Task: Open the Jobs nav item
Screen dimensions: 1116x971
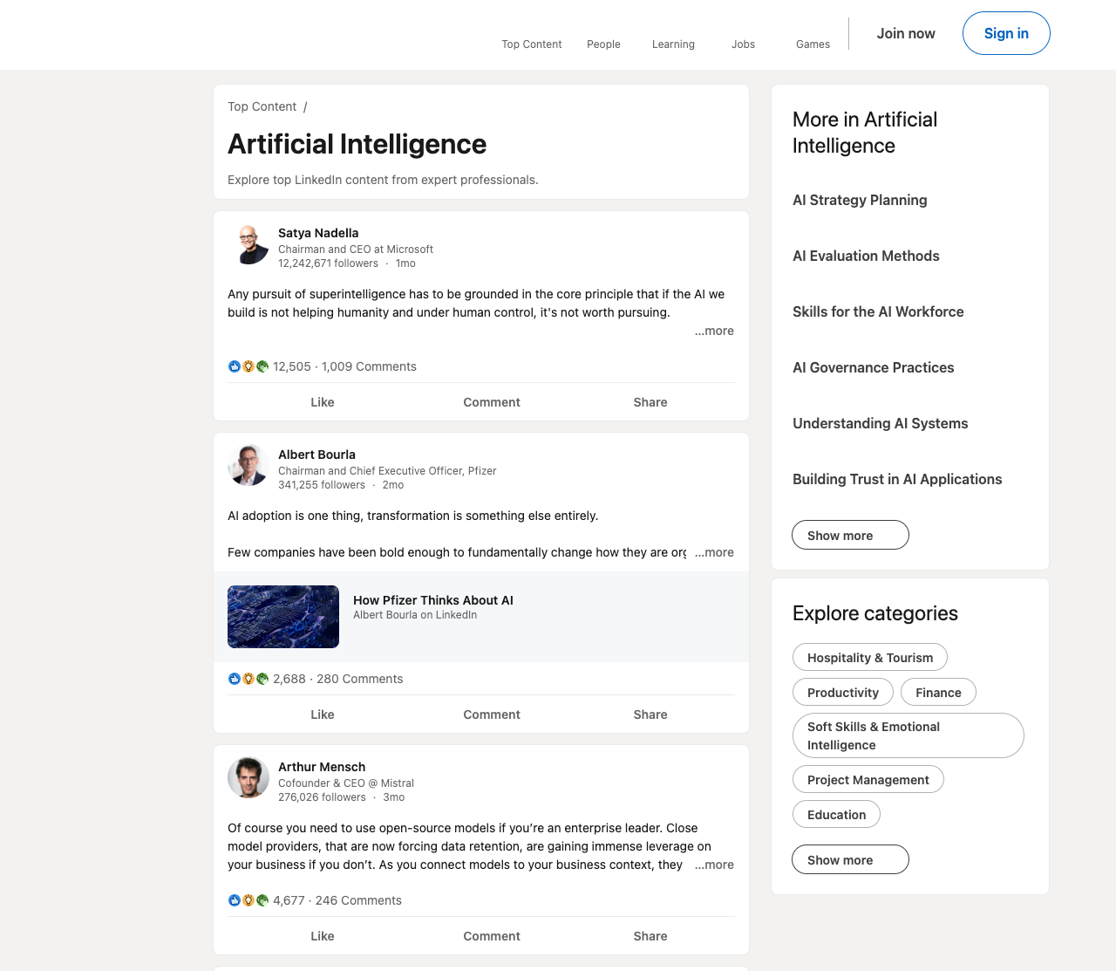Action: 744,44
